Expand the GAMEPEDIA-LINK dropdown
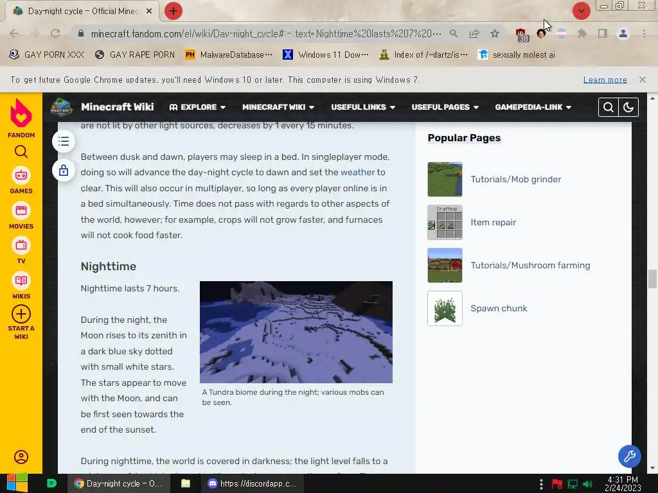Screen dimensions: 658x493 (x=533, y=107)
